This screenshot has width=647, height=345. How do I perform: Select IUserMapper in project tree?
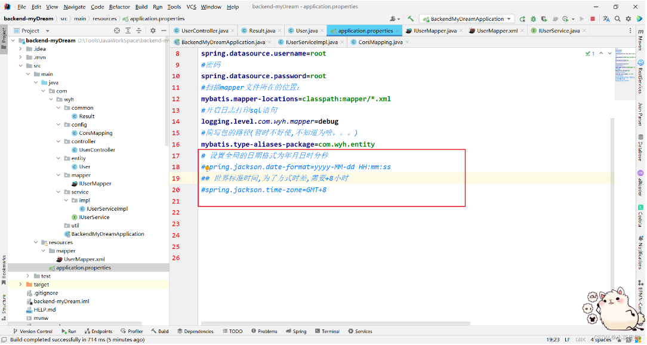[95, 184]
